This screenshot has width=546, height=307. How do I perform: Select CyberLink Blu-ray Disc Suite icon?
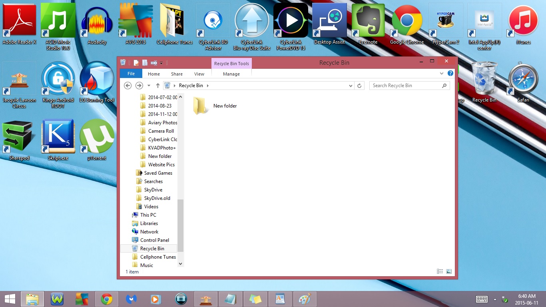tap(252, 26)
